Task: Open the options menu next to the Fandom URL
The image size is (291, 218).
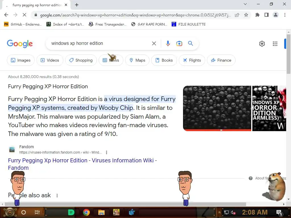Action: coord(106,152)
